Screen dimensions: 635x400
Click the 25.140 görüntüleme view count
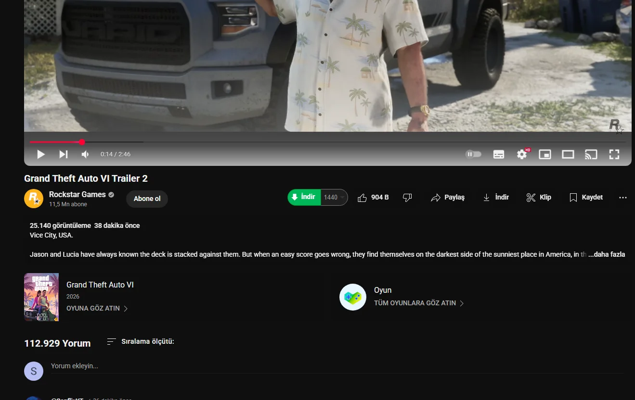[x=60, y=225]
